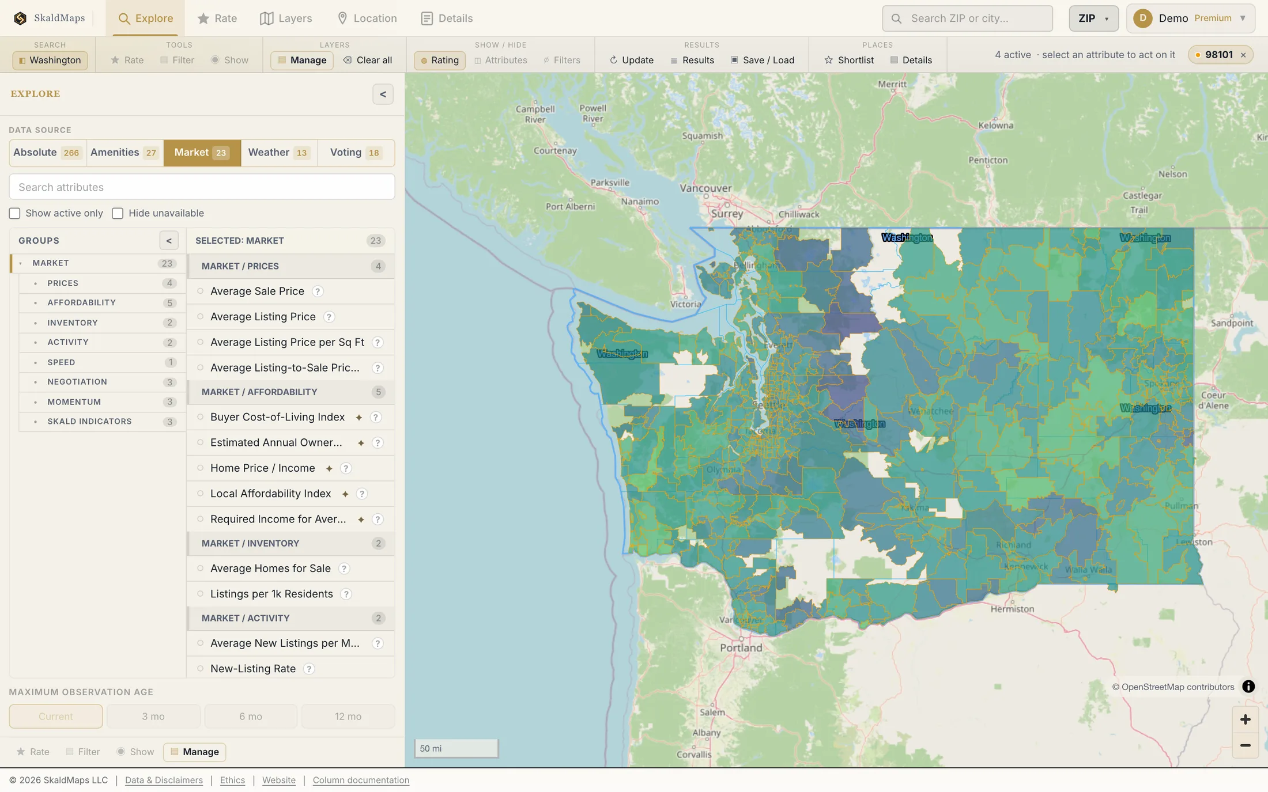The width and height of the screenshot is (1268, 792).
Task: Open Places Details in toolbar
Action: pos(911,60)
